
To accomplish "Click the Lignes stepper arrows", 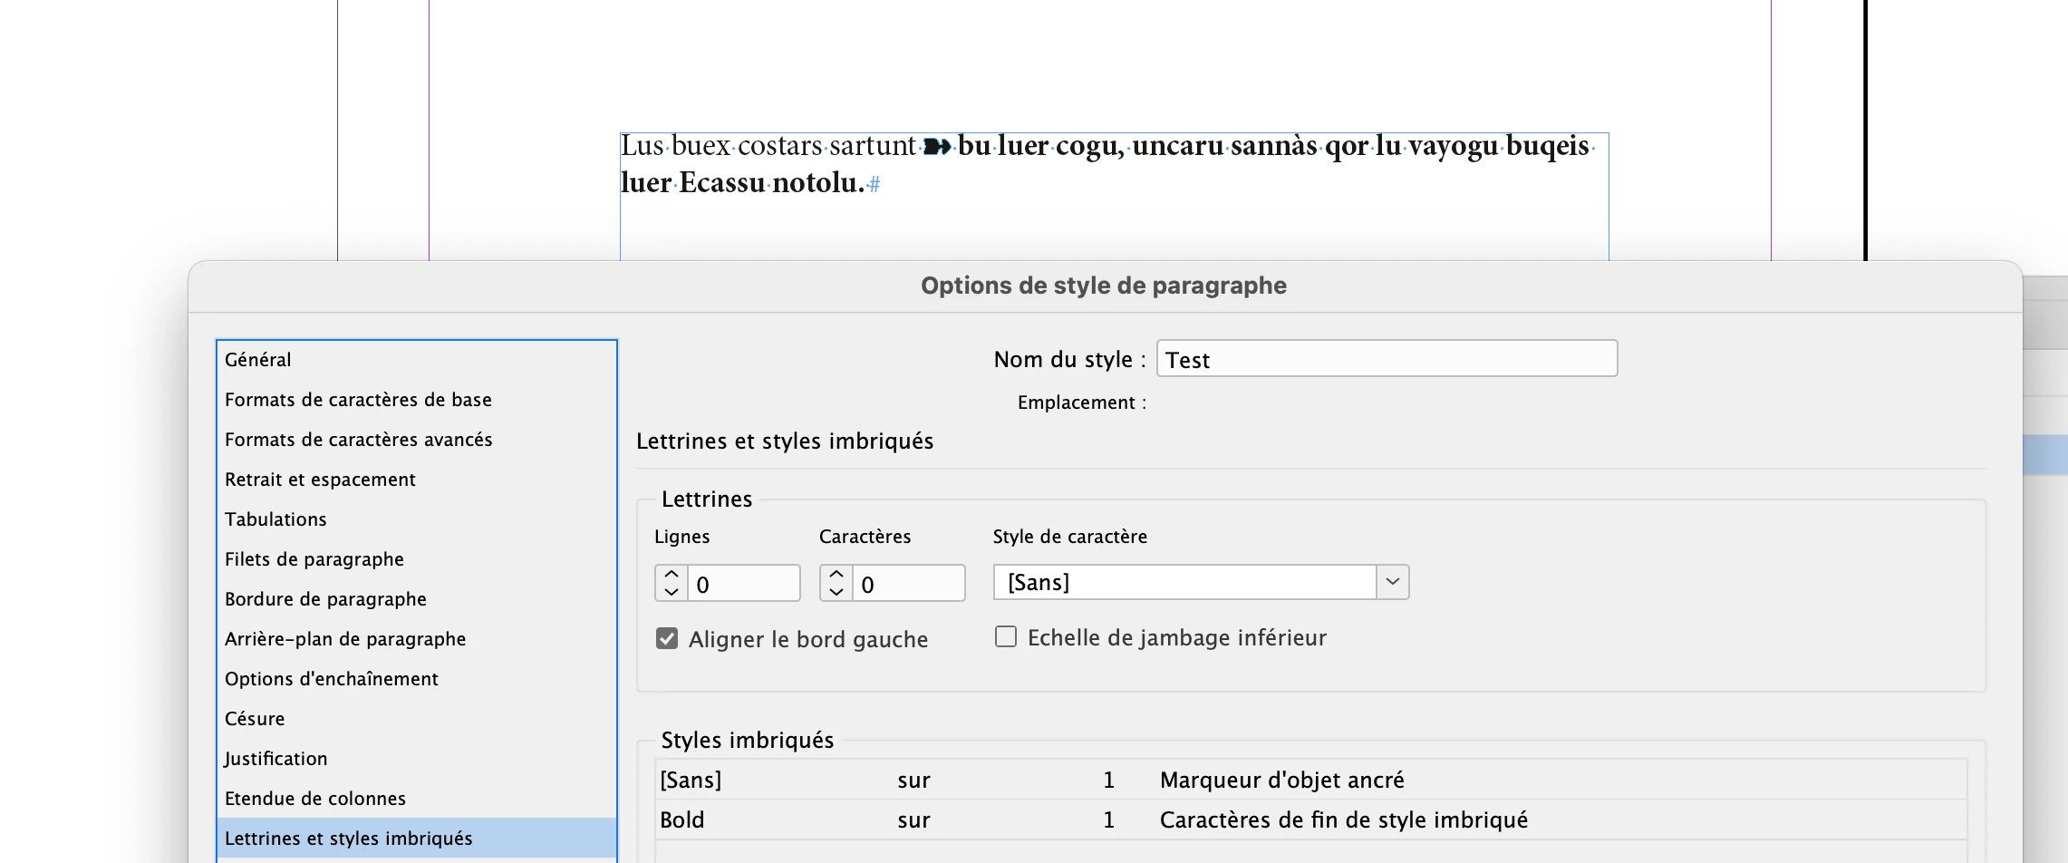I will [x=672, y=583].
